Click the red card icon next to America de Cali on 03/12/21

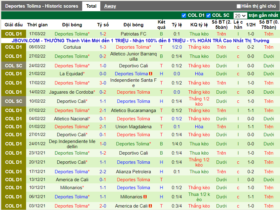coord(150,206)
